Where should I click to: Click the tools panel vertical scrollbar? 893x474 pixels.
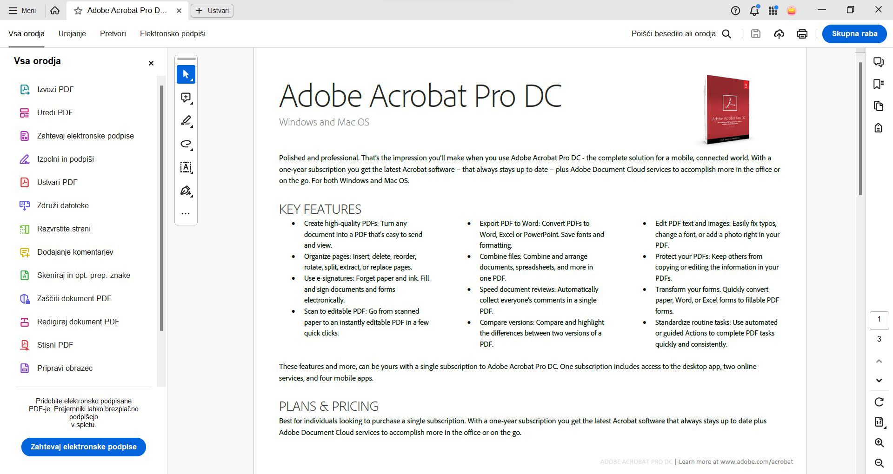[x=161, y=208]
